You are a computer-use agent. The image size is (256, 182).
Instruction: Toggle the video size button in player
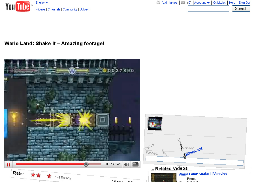tap(135, 164)
